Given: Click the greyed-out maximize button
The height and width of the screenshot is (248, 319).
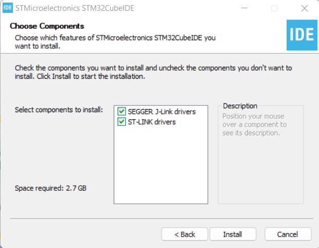Looking at the screenshot, I should coord(274,8).
